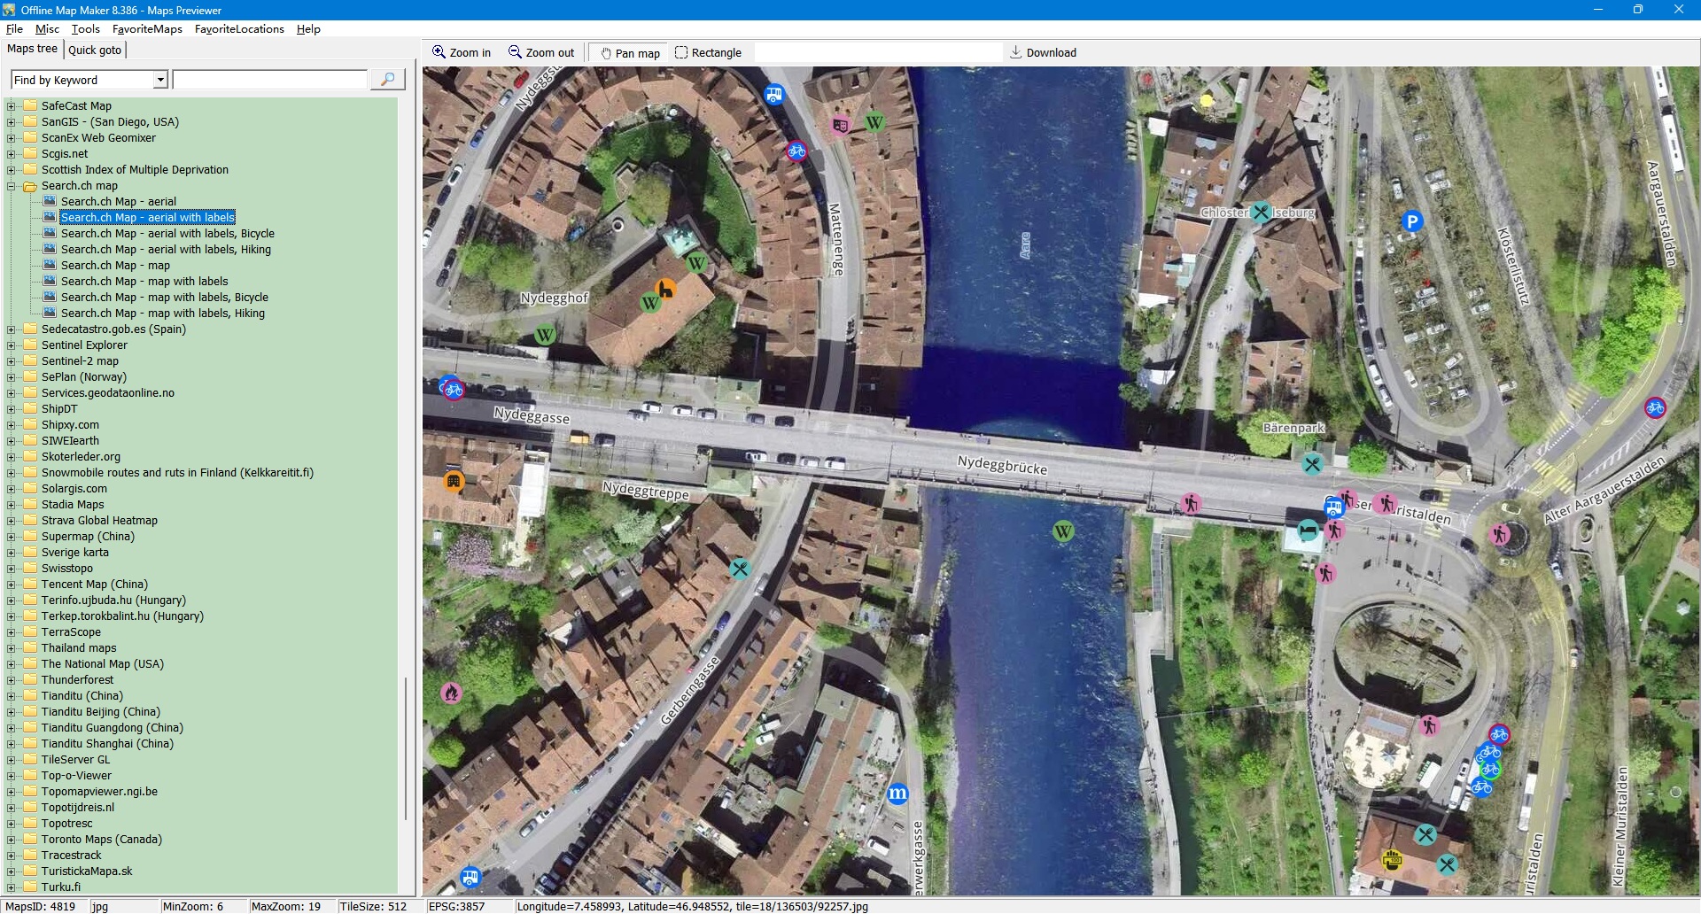Open the File menu
The image size is (1701, 914).
[x=14, y=29]
